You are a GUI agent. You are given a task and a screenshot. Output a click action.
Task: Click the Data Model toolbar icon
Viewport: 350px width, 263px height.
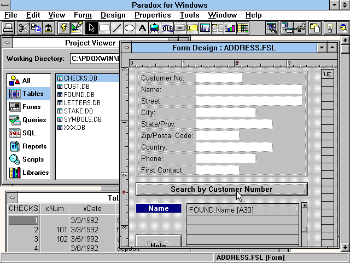point(287,28)
